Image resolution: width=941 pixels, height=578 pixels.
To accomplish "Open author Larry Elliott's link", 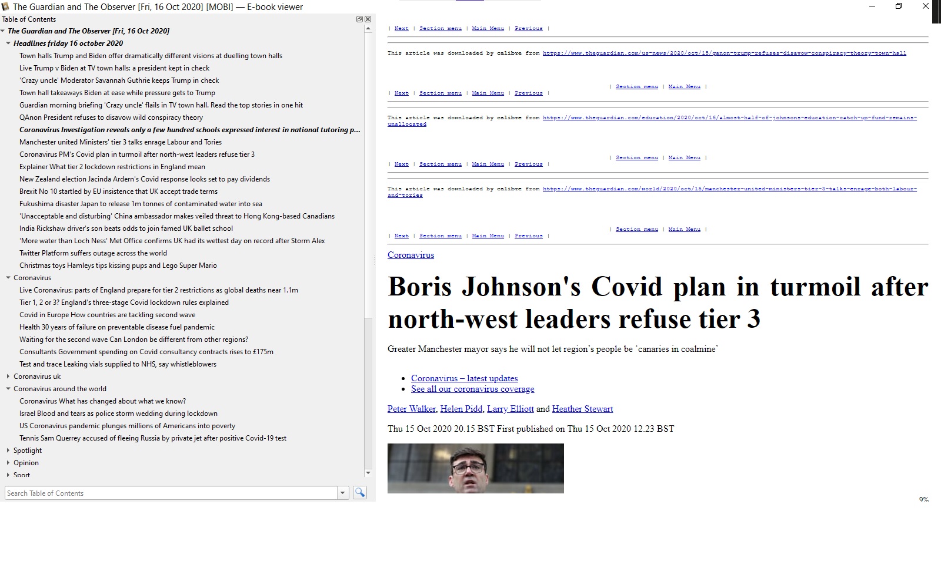I will [510, 409].
